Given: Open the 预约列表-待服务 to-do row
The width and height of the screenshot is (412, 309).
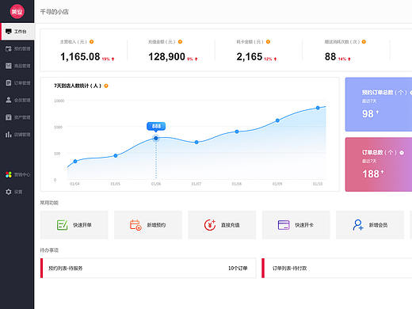Looking at the screenshot, I should tap(148, 268).
